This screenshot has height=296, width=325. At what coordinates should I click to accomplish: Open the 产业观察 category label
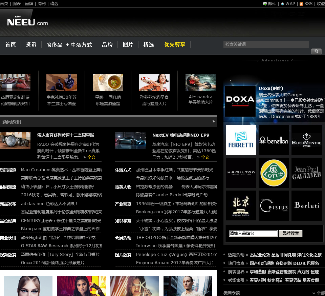coord(123,204)
